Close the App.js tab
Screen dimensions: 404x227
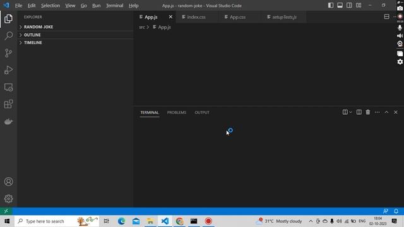coord(170,17)
